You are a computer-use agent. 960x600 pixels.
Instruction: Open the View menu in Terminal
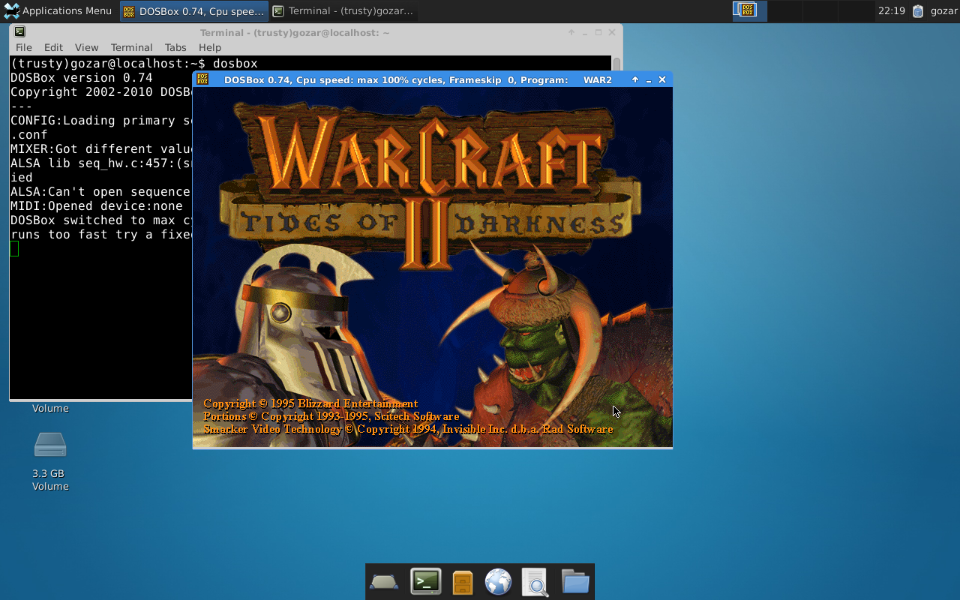pyautogui.click(x=86, y=47)
